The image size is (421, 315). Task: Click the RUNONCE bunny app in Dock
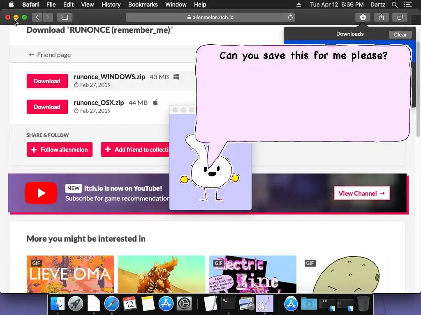(264, 303)
